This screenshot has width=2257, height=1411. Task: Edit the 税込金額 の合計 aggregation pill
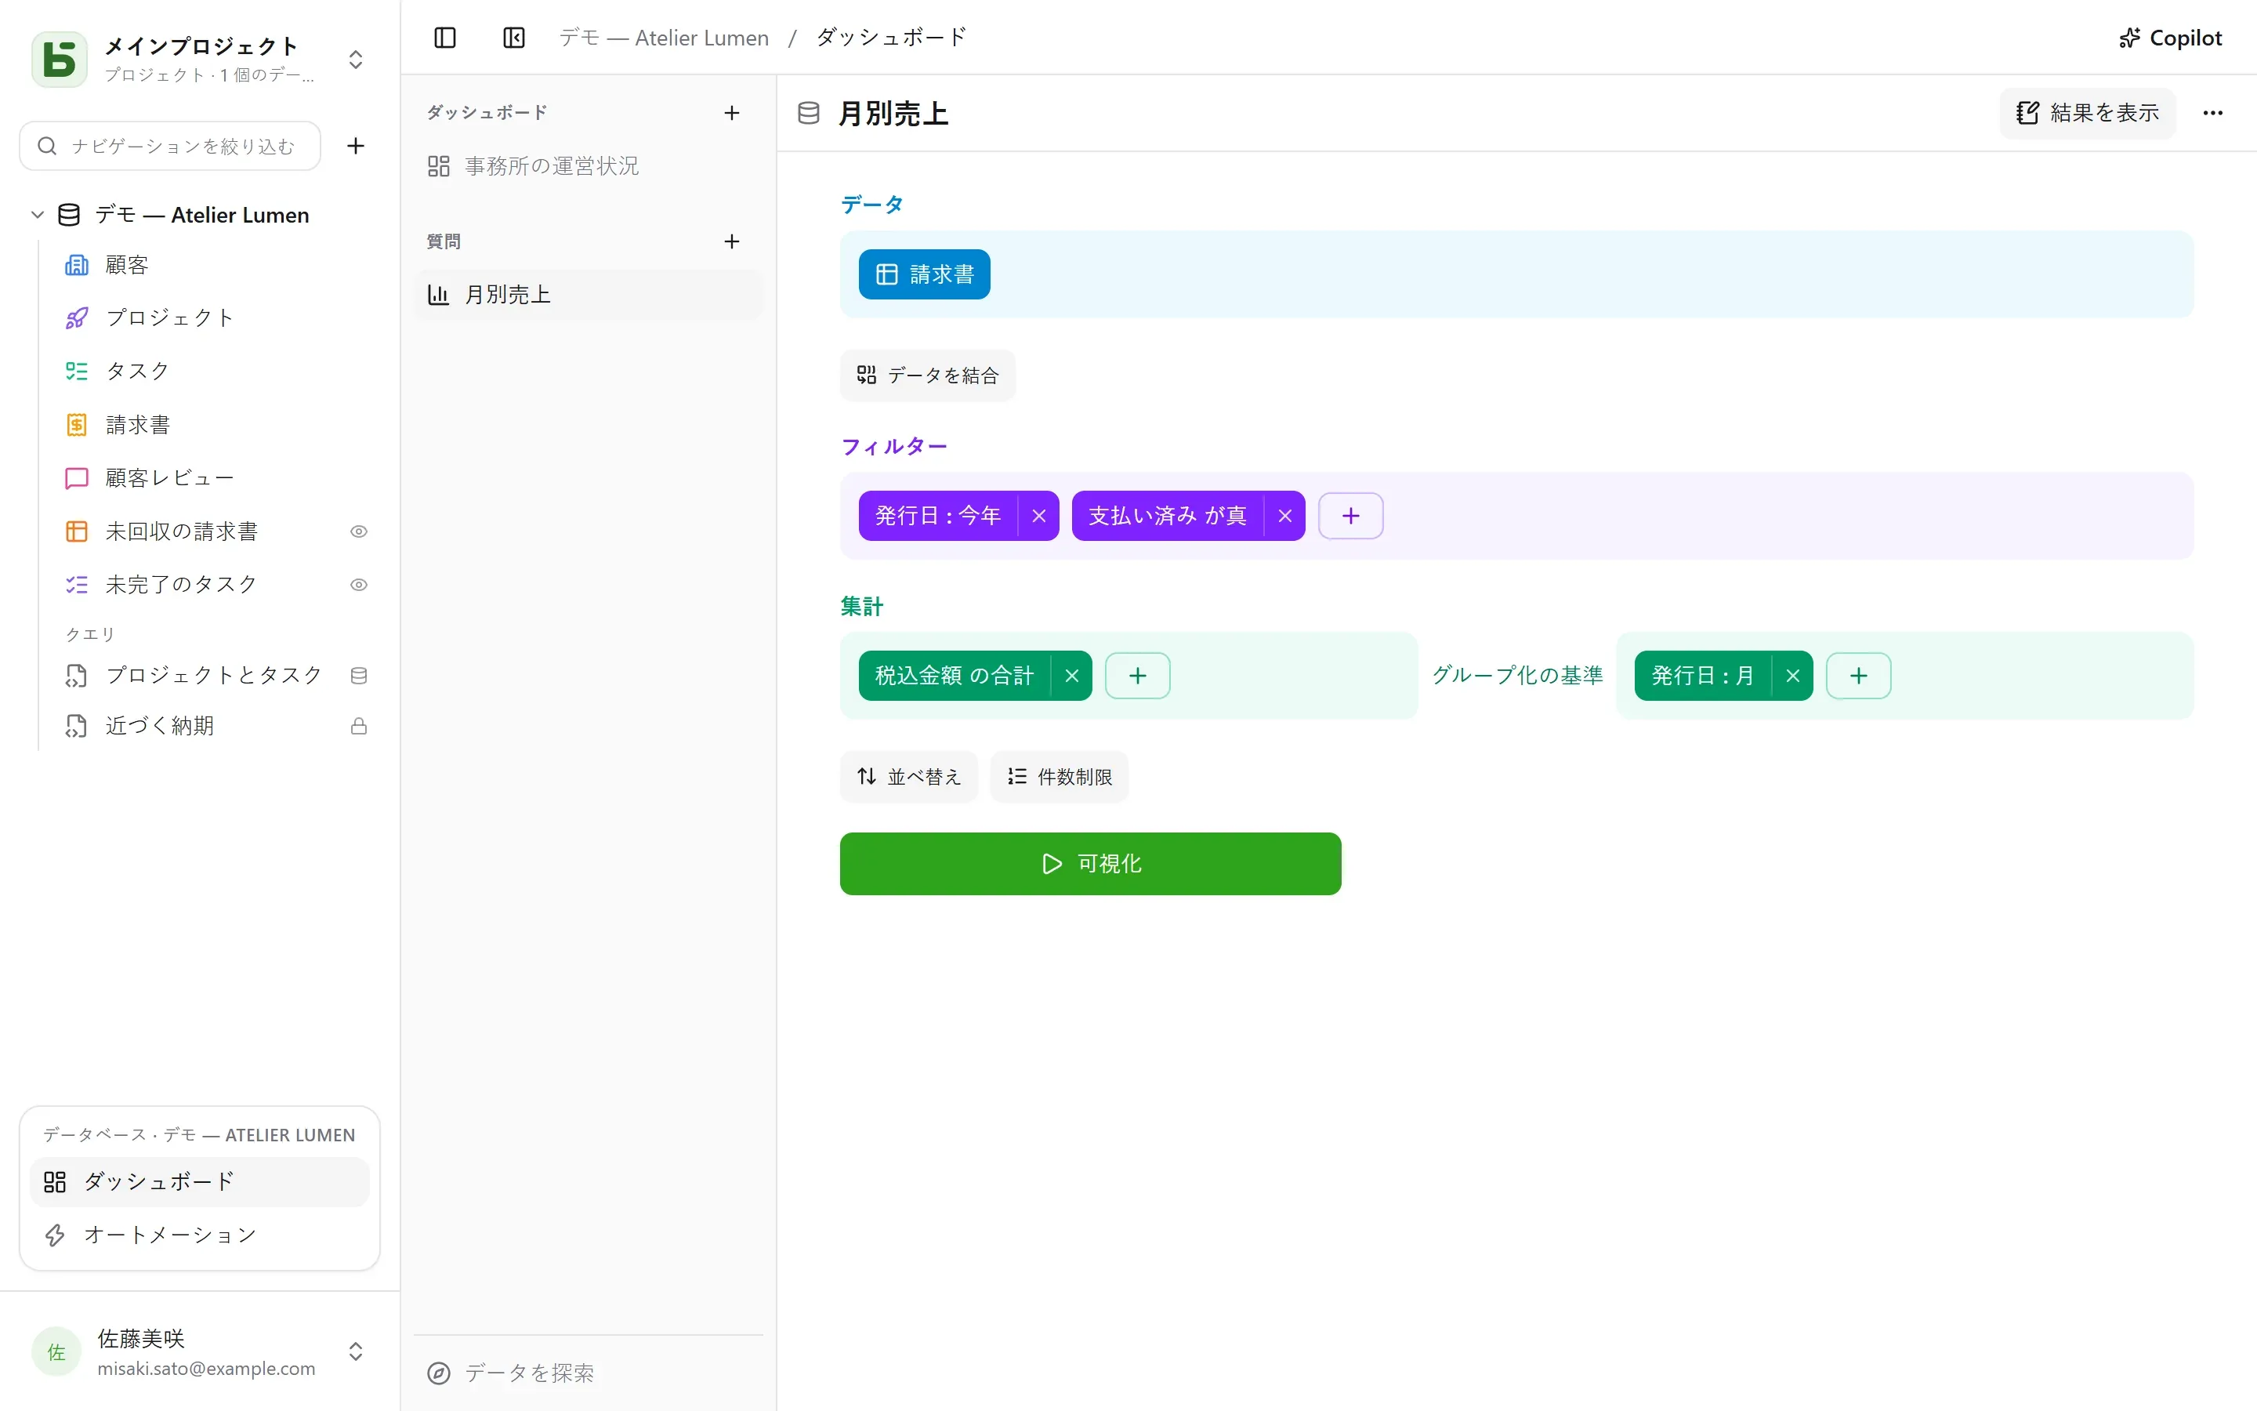(x=954, y=676)
